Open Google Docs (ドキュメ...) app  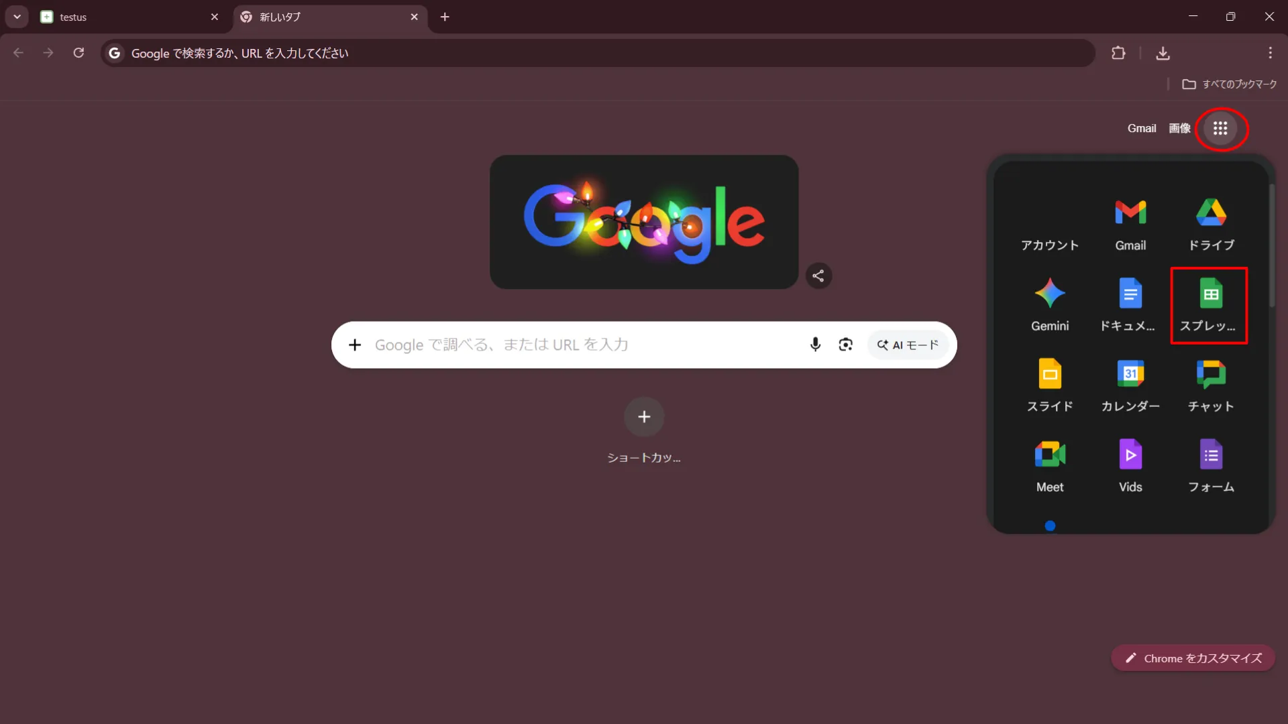(1130, 306)
